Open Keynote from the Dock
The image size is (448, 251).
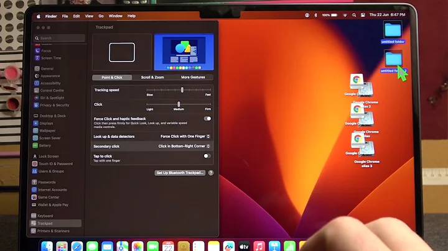(274, 247)
